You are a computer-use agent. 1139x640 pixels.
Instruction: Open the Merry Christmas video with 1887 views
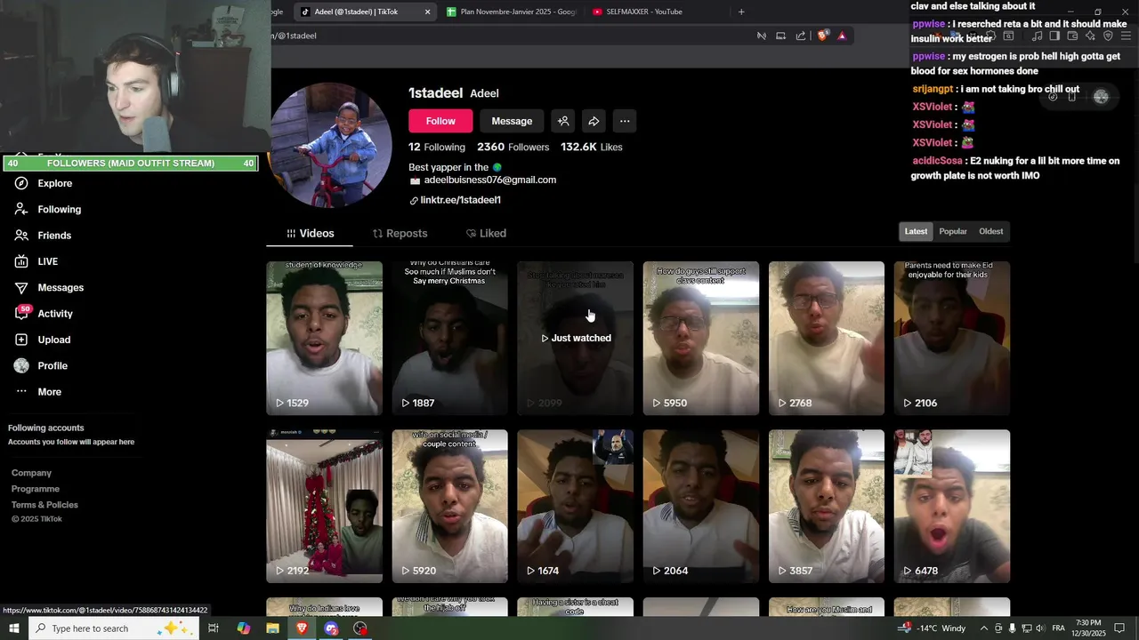(449, 338)
